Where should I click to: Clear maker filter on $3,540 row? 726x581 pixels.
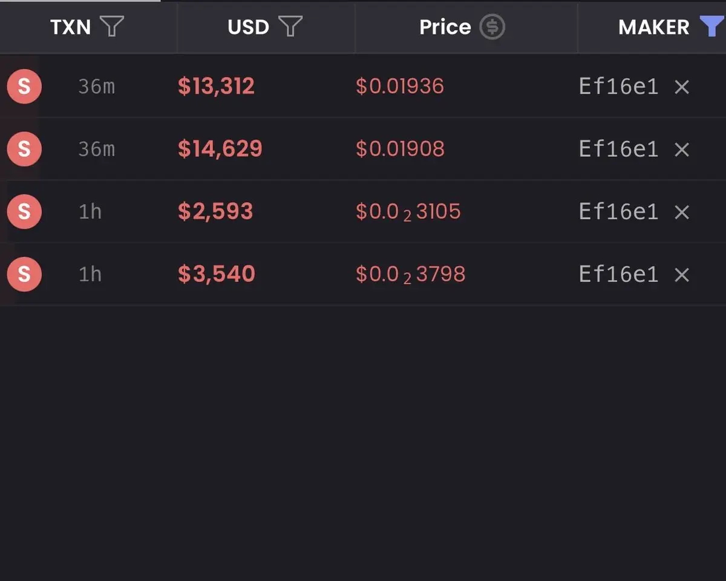(682, 275)
